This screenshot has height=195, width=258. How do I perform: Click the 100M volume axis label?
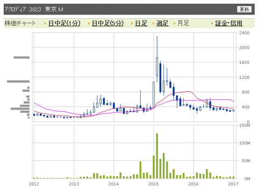point(245,143)
